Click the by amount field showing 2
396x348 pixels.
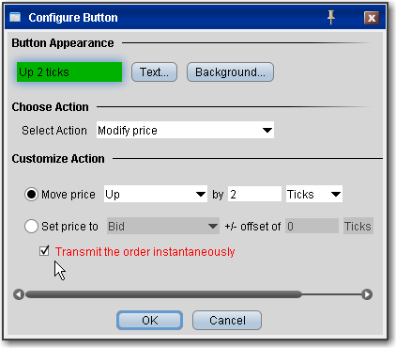pyautogui.click(x=254, y=194)
